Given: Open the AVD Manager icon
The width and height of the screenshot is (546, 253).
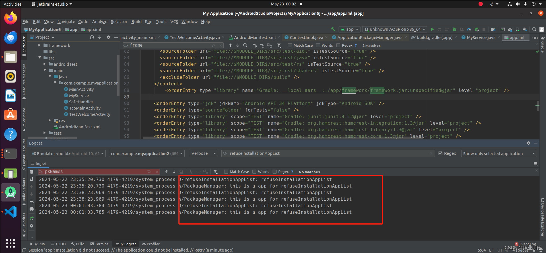Looking at the screenshot, I should click(x=518, y=29).
